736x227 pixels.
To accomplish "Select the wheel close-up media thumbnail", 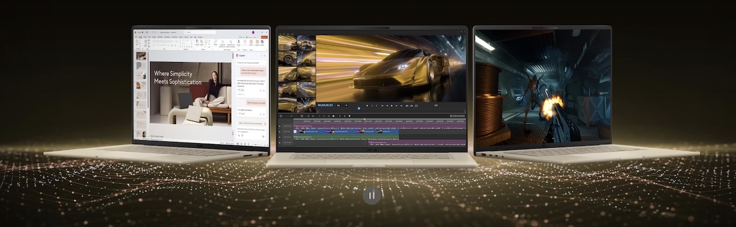I will [x=287, y=58].
